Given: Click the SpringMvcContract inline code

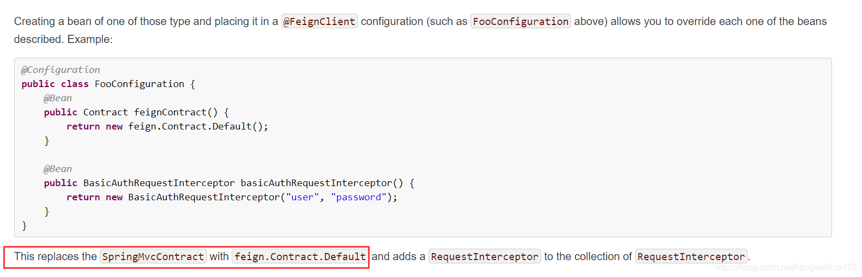Looking at the screenshot, I should point(153,256).
